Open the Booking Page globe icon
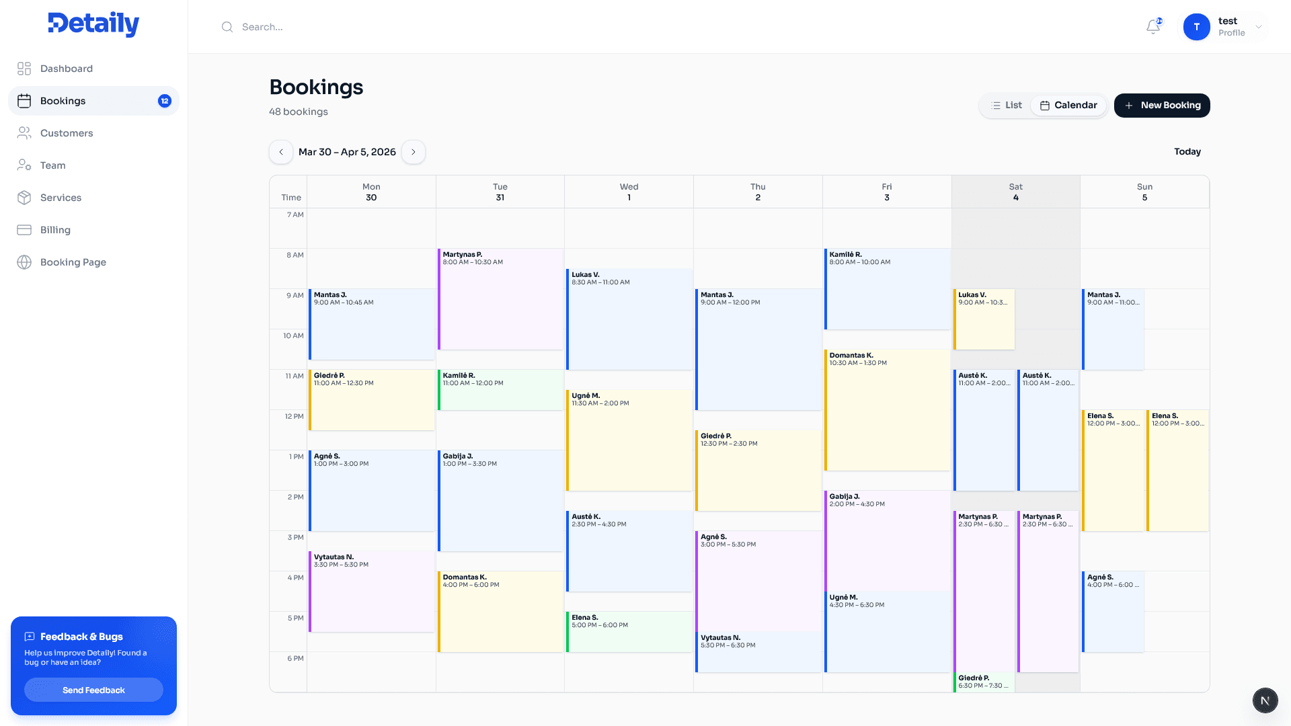 coord(24,262)
